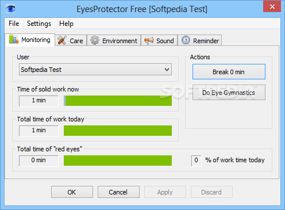Screen dimensions: 285x210
Task: Click Do Eye Gymnastics button
Action: click(229, 93)
